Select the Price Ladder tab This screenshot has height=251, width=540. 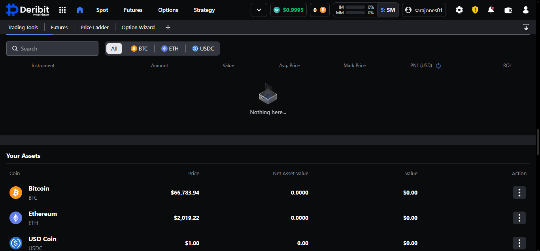click(94, 27)
